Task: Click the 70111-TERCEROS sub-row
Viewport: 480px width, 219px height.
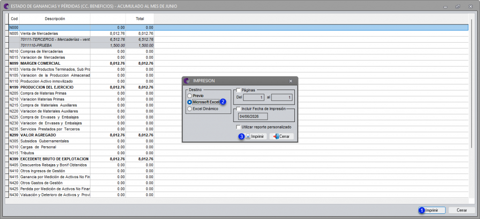Action: point(82,39)
